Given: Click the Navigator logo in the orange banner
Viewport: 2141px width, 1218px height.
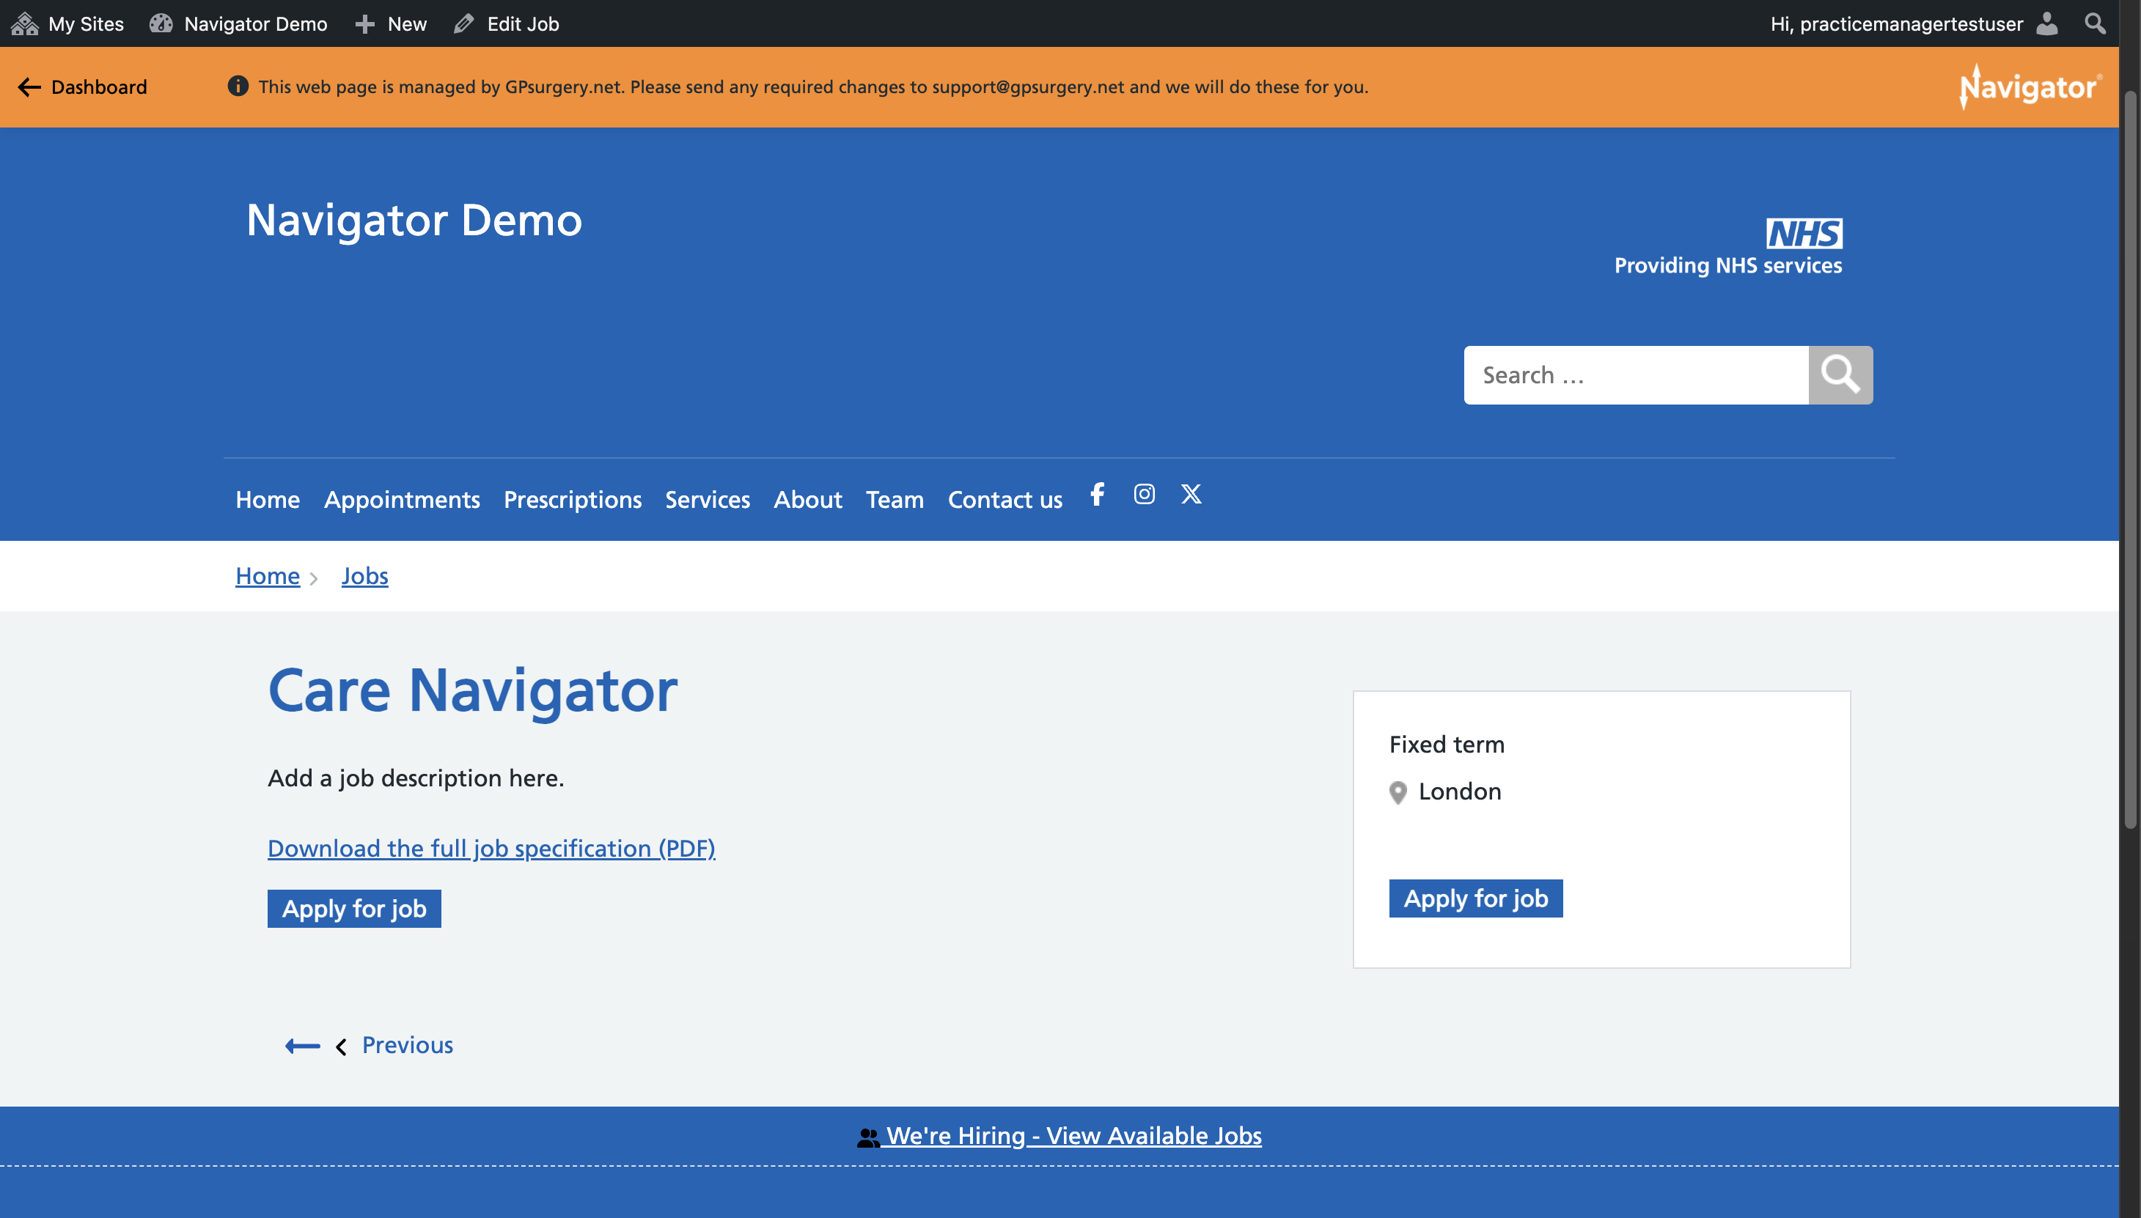Looking at the screenshot, I should click(2030, 86).
